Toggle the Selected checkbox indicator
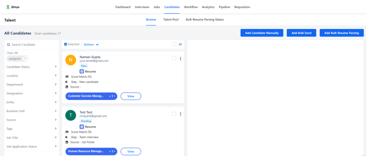This screenshot has height=156, width=369. [x=66, y=44]
